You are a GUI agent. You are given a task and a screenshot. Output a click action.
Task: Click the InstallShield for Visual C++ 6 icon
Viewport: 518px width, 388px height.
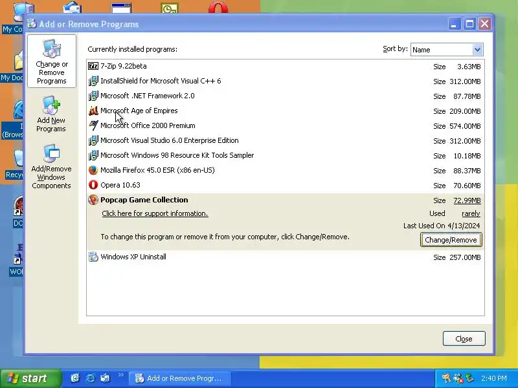coord(93,81)
